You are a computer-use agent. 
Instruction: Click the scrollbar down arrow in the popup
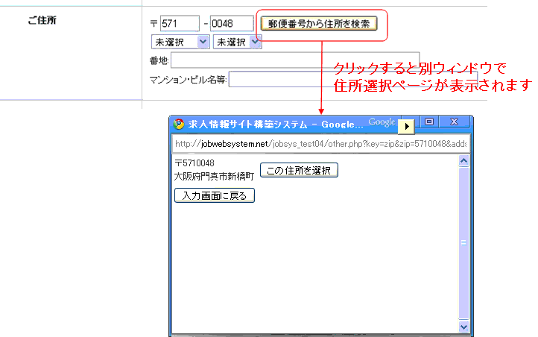point(464,327)
